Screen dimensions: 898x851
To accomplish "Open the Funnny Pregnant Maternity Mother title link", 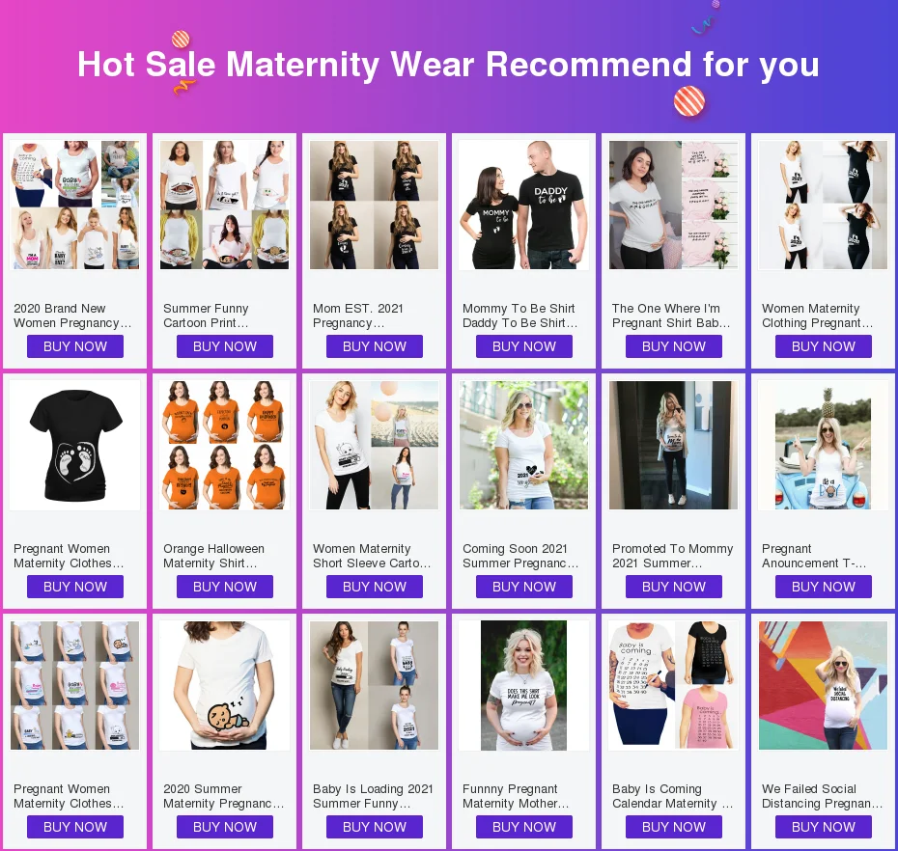I will coord(516,797).
